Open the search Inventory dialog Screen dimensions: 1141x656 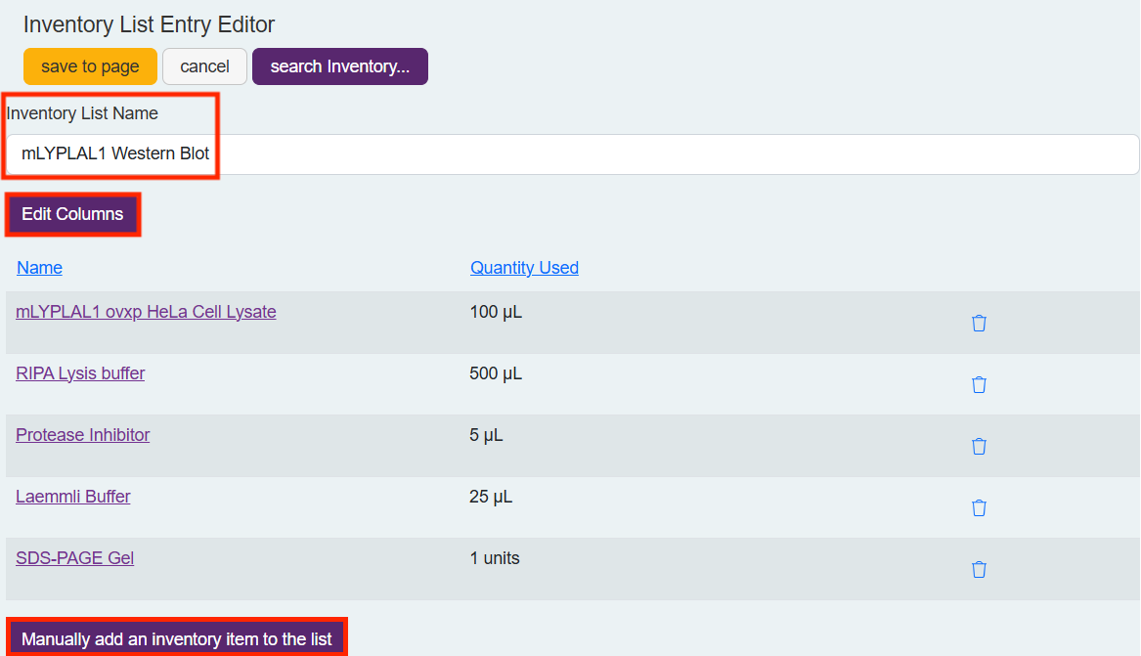pyautogui.click(x=339, y=66)
